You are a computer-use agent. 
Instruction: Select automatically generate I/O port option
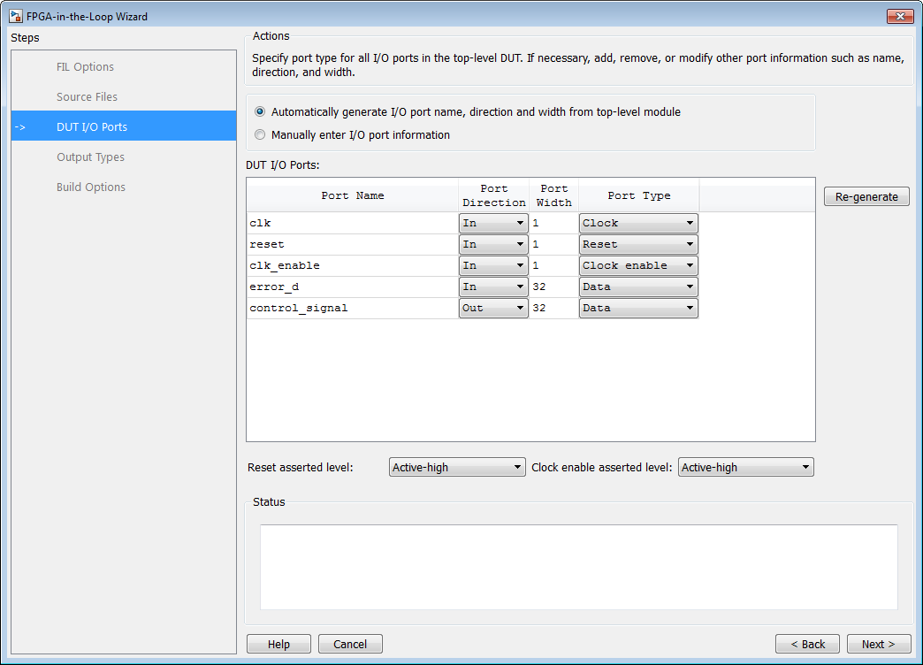(x=260, y=112)
